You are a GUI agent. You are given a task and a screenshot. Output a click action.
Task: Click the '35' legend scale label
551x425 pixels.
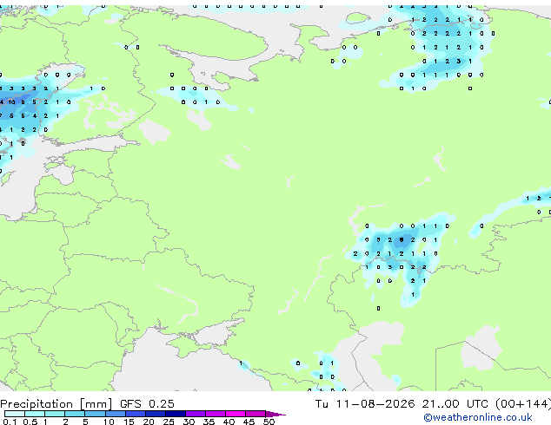pyautogui.click(x=209, y=422)
